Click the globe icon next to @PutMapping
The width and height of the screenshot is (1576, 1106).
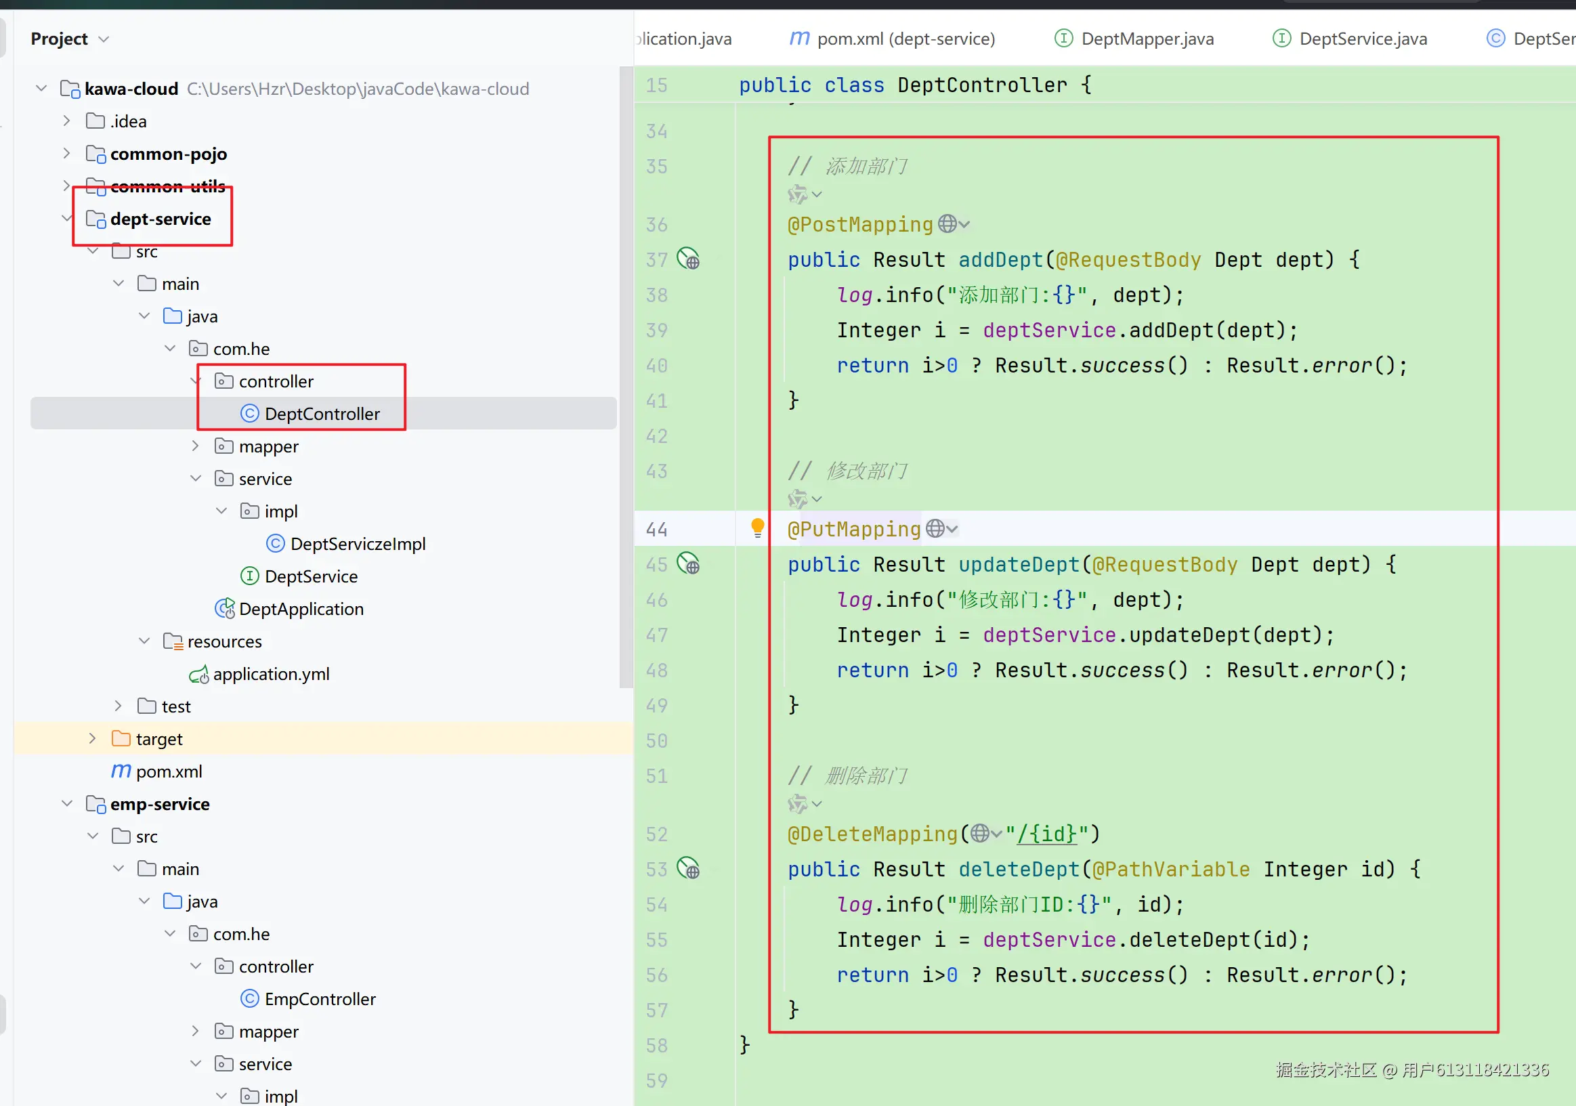click(935, 529)
